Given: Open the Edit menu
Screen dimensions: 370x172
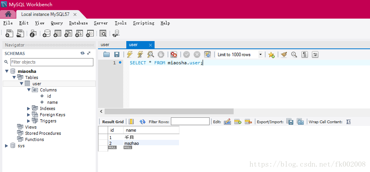Looking at the screenshot, I should (24, 23).
